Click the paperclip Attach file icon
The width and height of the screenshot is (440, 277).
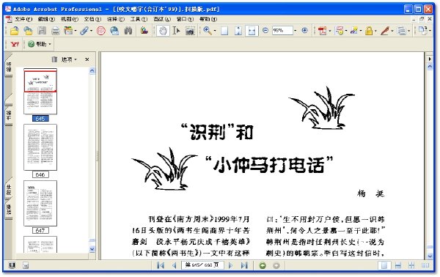click(84, 31)
